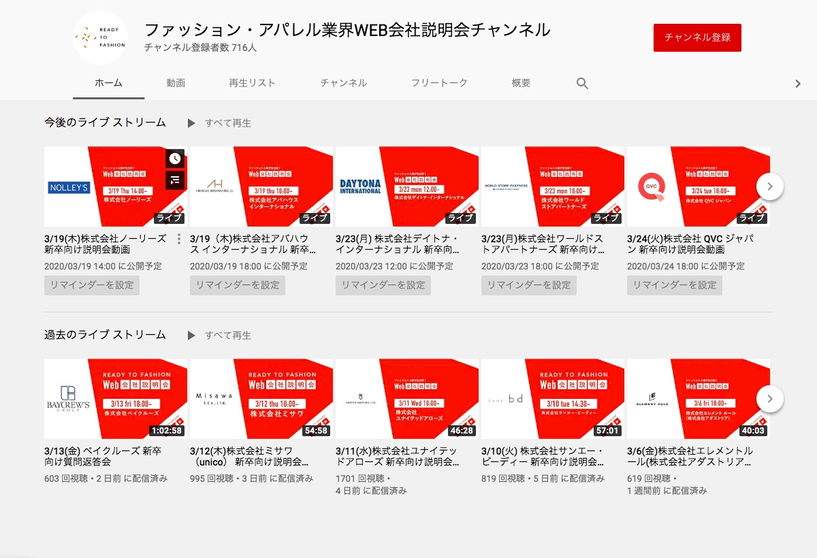Open the 3/13(金) ベイクルーズ video title
Image resolution: width=817 pixels, height=558 pixels.
click(x=103, y=457)
